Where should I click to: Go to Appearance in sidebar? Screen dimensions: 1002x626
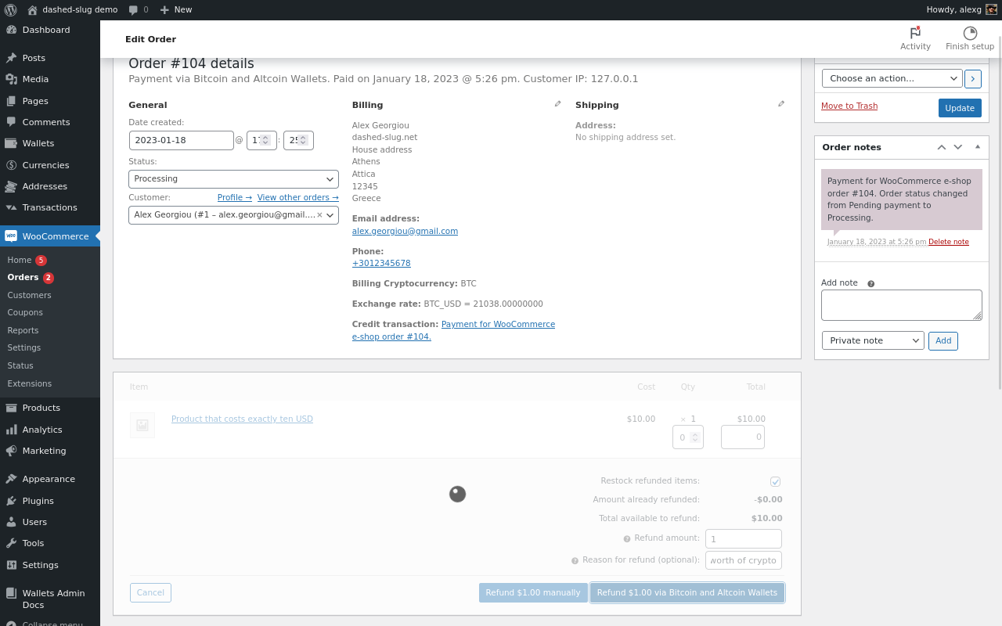tap(50, 479)
